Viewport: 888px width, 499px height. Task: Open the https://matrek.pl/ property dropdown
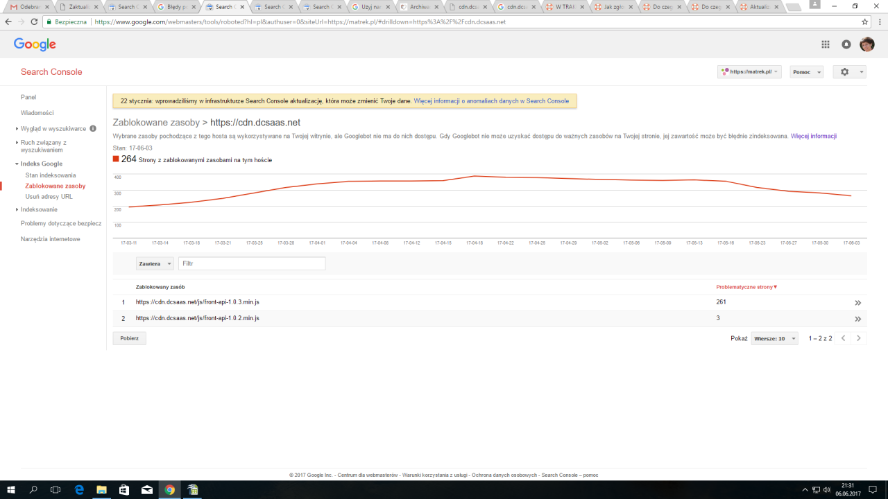(x=749, y=72)
